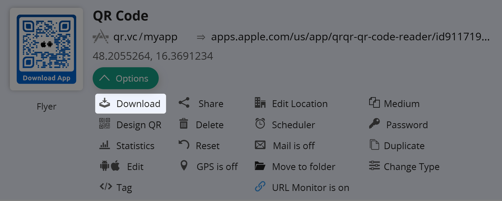Click the Duplicate pages icon
Screen dimensions: 502x201
point(374,145)
